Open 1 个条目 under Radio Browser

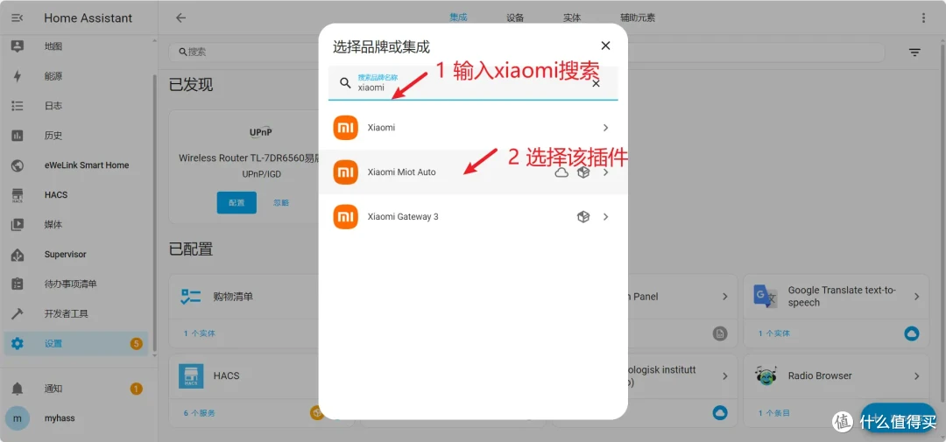click(x=774, y=413)
